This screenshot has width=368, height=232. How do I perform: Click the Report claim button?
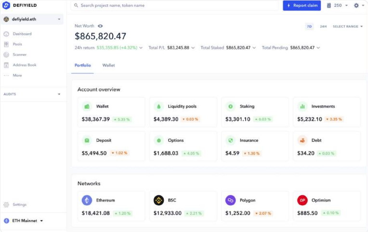[x=302, y=6]
